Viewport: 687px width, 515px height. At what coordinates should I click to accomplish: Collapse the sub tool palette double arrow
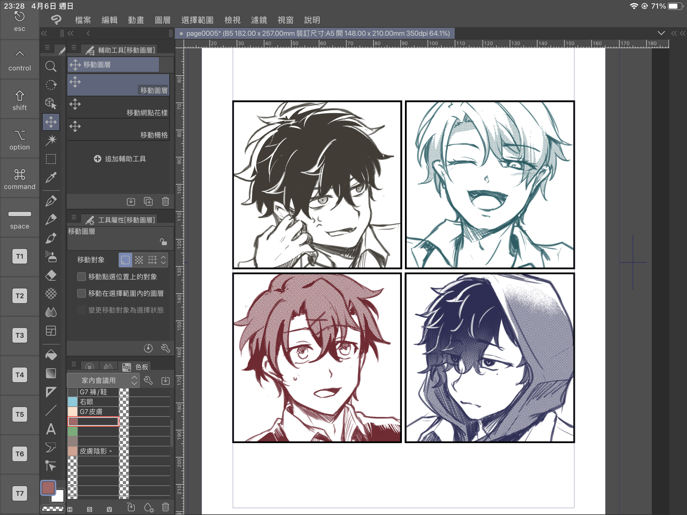(x=71, y=33)
